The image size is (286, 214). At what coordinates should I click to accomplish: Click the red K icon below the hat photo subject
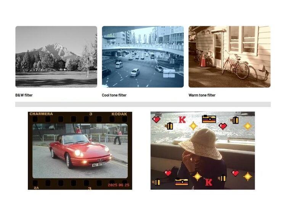coord(209,182)
